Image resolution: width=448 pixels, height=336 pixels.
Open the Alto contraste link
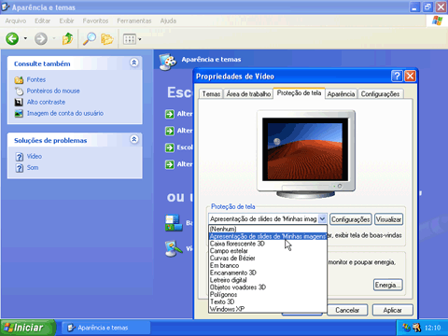tap(46, 102)
